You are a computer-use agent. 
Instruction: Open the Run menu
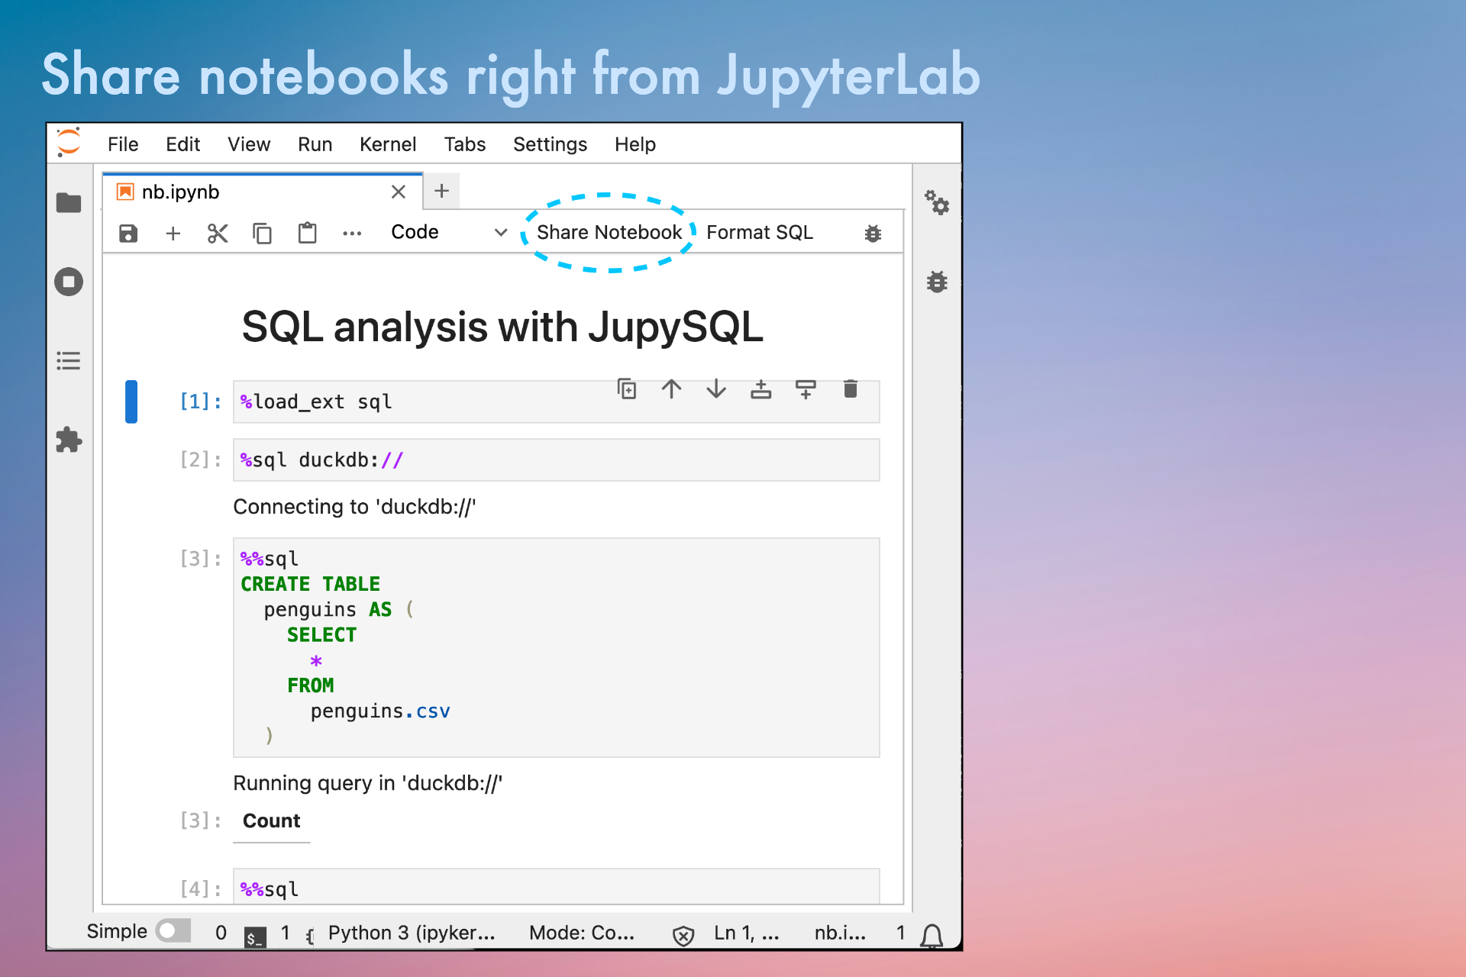point(315,144)
